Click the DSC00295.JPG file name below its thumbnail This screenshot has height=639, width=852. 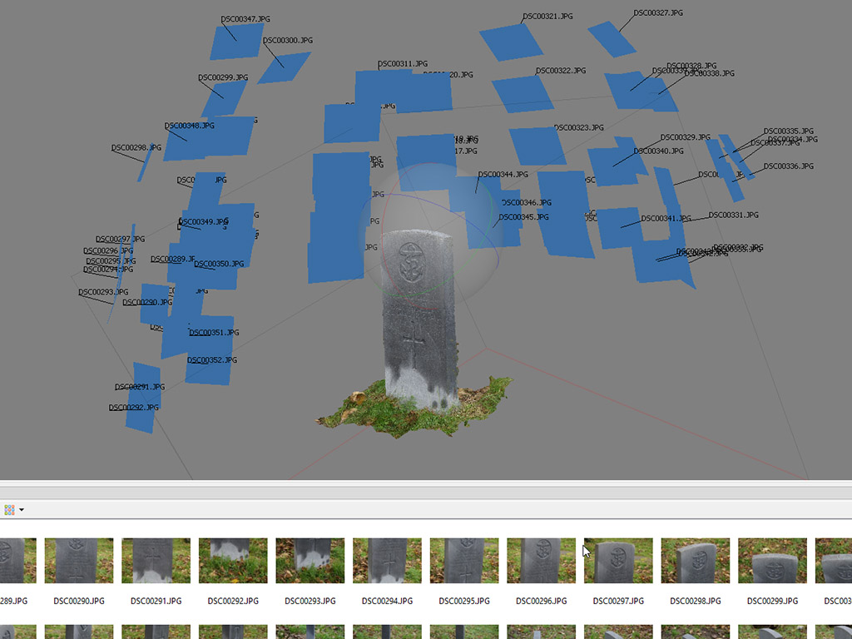pyautogui.click(x=464, y=601)
